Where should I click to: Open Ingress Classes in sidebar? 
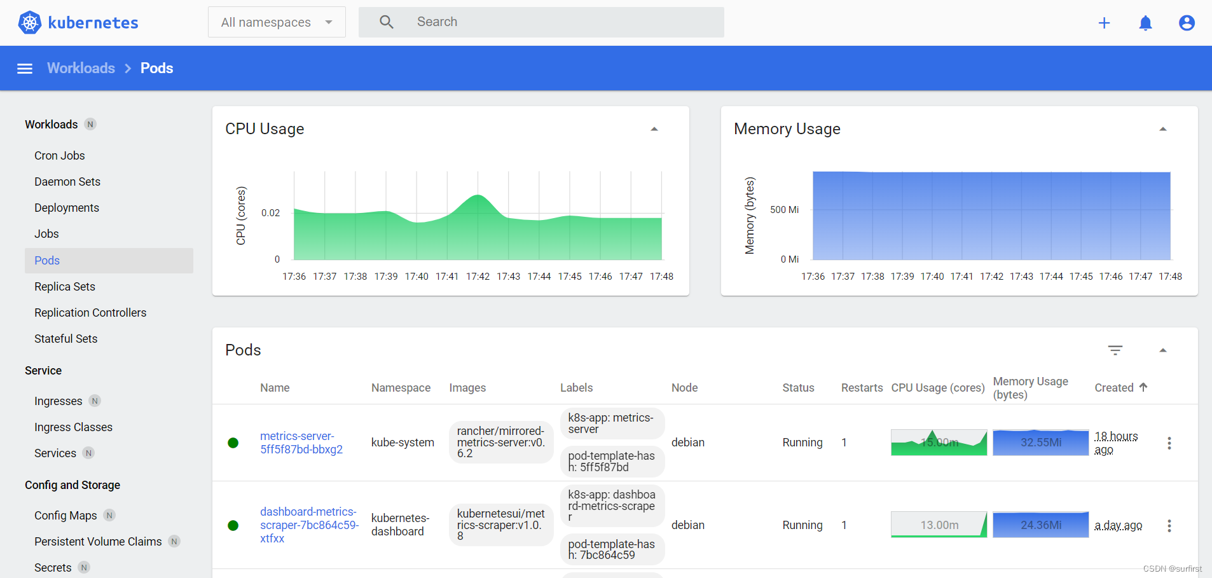[x=73, y=427]
